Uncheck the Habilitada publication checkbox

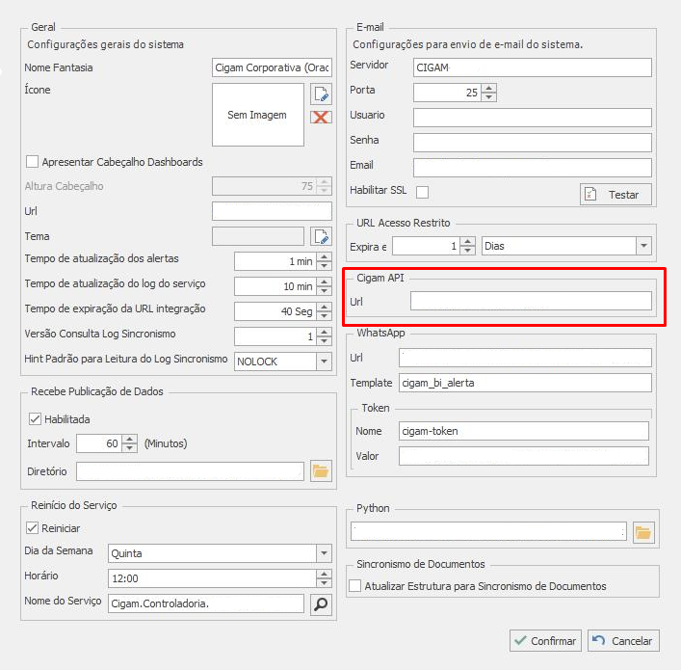pyautogui.click(x=35, y=419)
